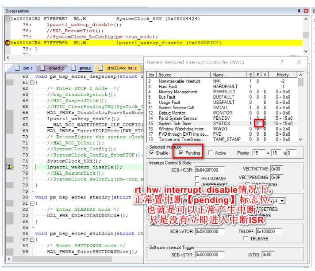This screenshot has width=315, height=271.
Task: Click code line 83 HAL_PWR_EnterSTANDBYMode()
Action: click(88, 215)
